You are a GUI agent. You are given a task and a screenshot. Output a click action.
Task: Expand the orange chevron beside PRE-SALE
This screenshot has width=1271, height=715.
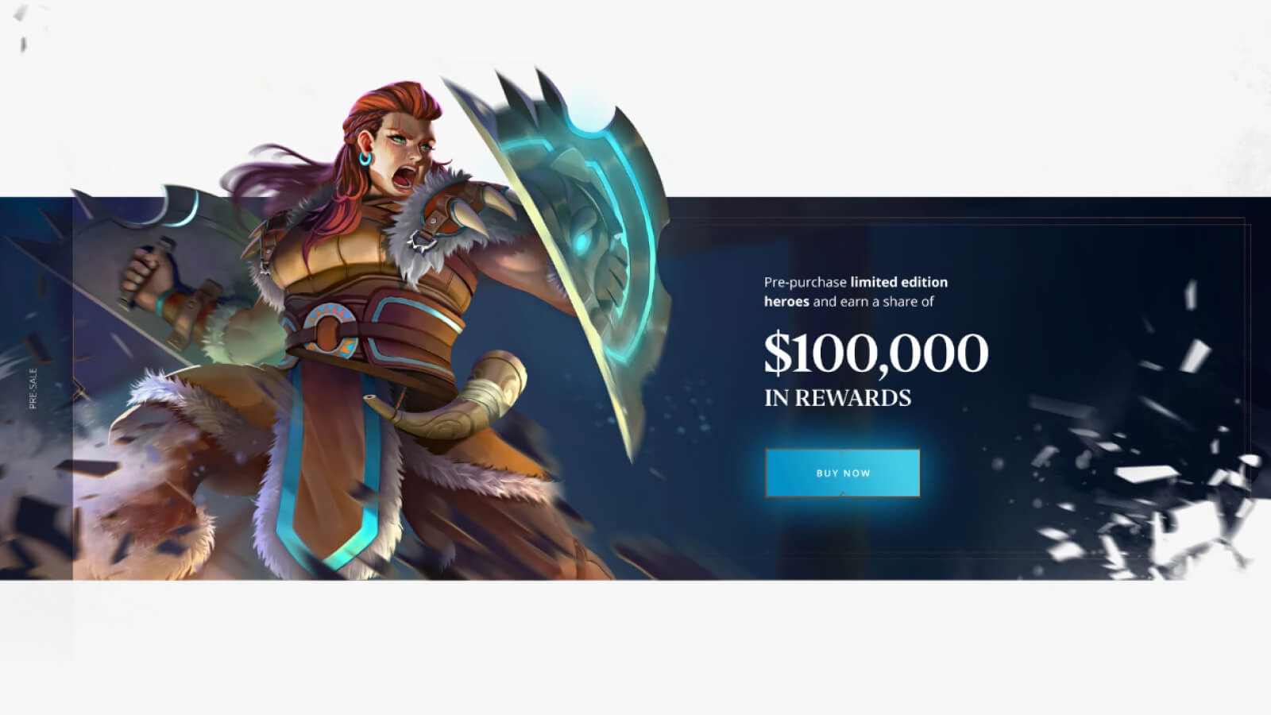point(78,389)
